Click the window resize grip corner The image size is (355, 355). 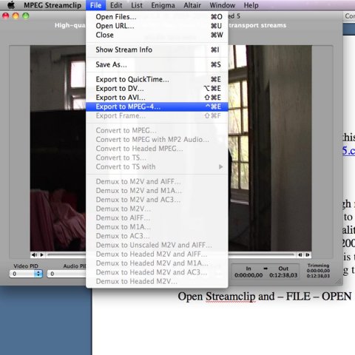(x=339, y=282)
